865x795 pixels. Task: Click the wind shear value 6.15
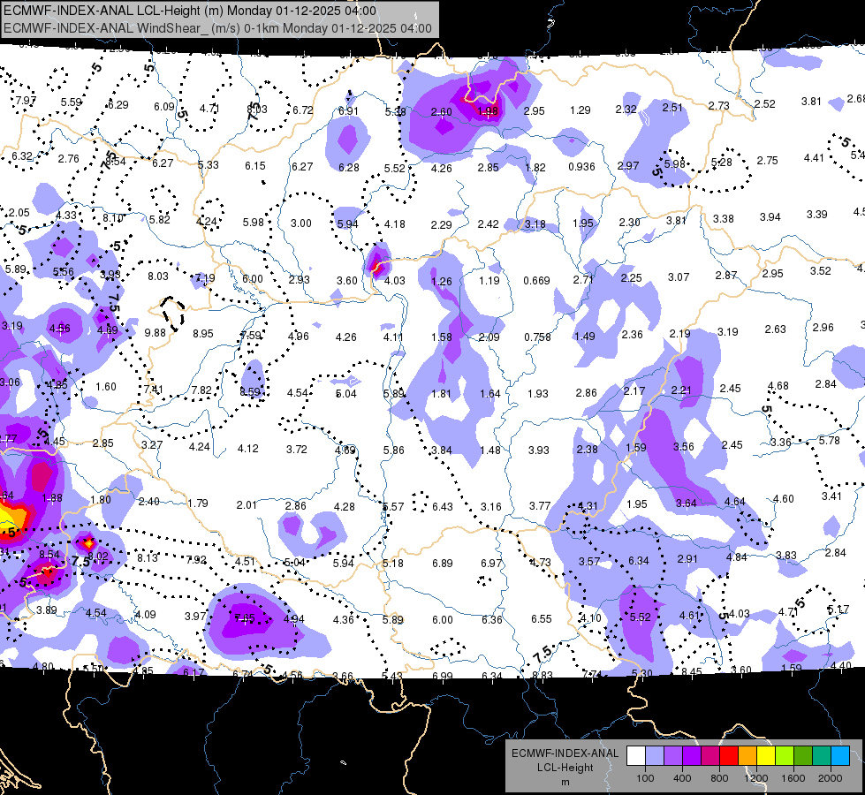click(x=254, y=165)
